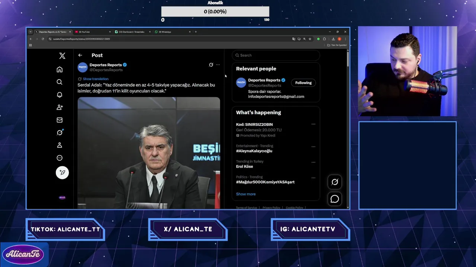476x267 pixels.
Task: Close the YouTube tab
Action: coord(110,32)
